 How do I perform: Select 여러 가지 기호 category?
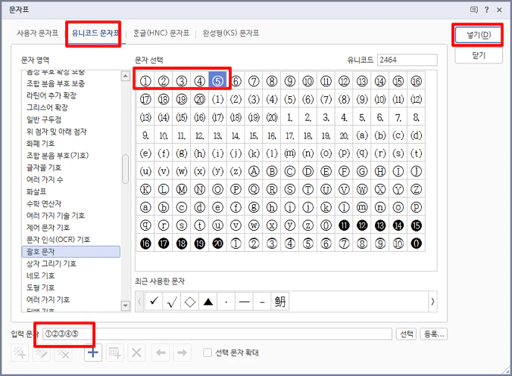pos(48,300)
